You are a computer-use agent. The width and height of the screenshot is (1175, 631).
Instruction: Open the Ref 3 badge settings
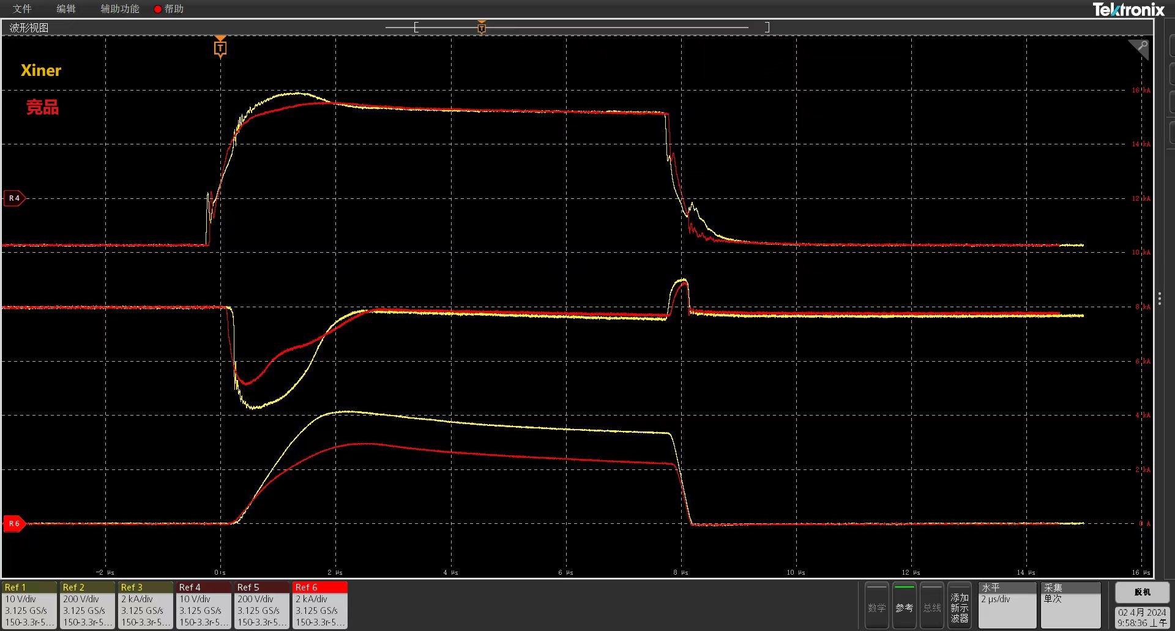pos(145,605)
